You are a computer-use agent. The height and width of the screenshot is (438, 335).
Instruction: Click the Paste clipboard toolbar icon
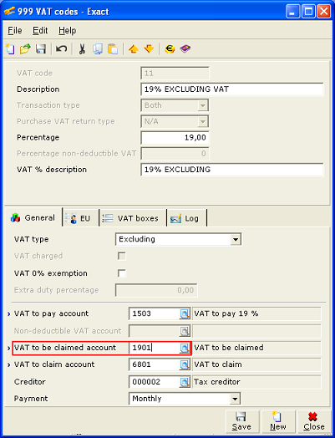113,49
